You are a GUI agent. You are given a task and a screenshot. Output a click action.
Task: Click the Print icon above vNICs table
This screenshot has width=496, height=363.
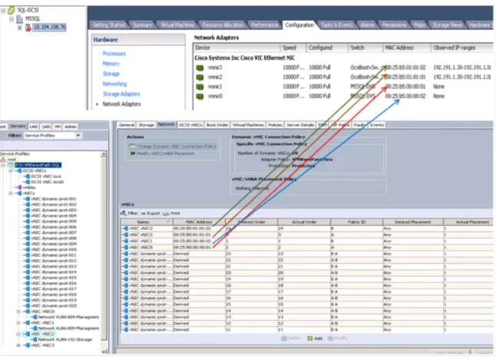coord(166,213)
